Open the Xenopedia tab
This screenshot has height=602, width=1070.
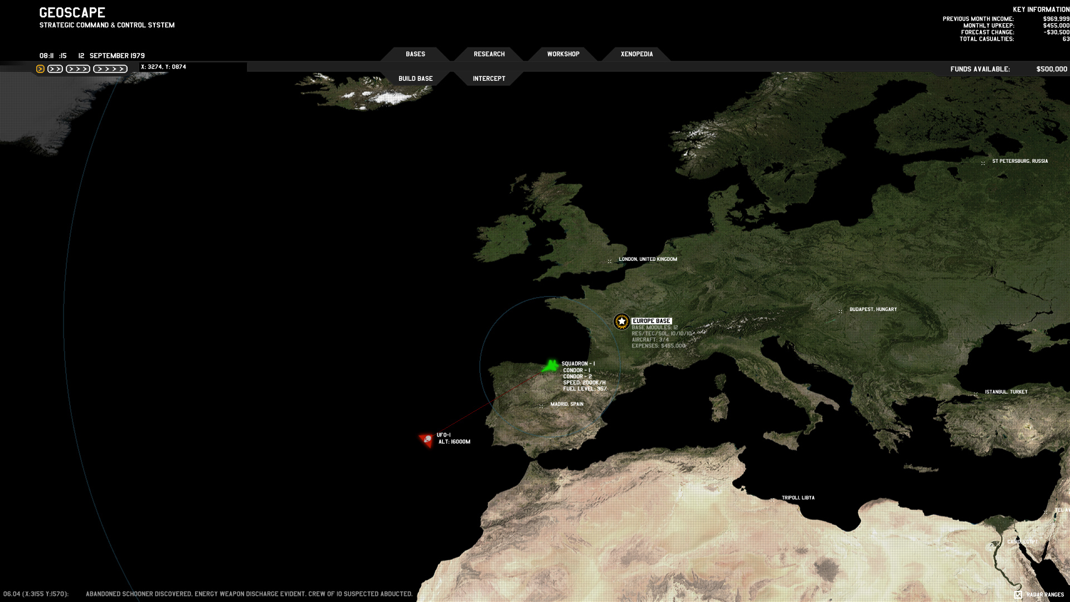click(636, 54)
